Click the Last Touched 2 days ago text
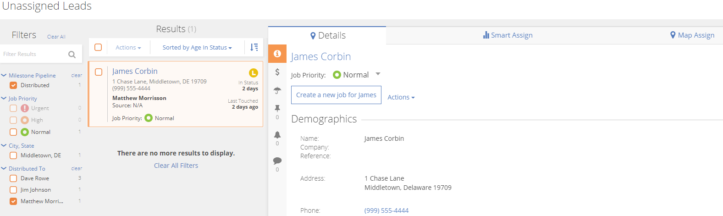Image resolution: width=723 pixels, height=216 pixels. tap(243, 104)
